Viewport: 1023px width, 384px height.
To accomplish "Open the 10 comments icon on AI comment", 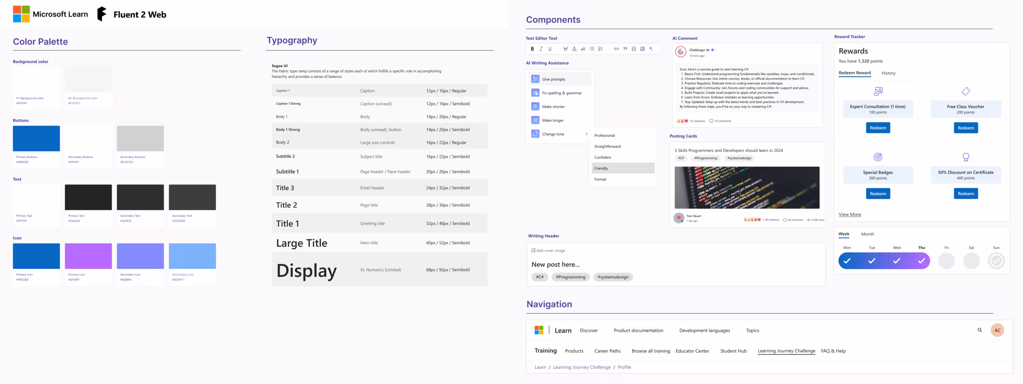I will click(711, 121).
